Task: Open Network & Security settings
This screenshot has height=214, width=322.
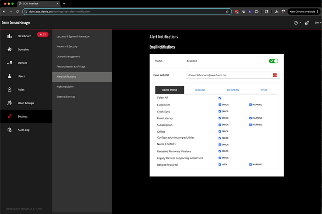Action: [82, 46]
